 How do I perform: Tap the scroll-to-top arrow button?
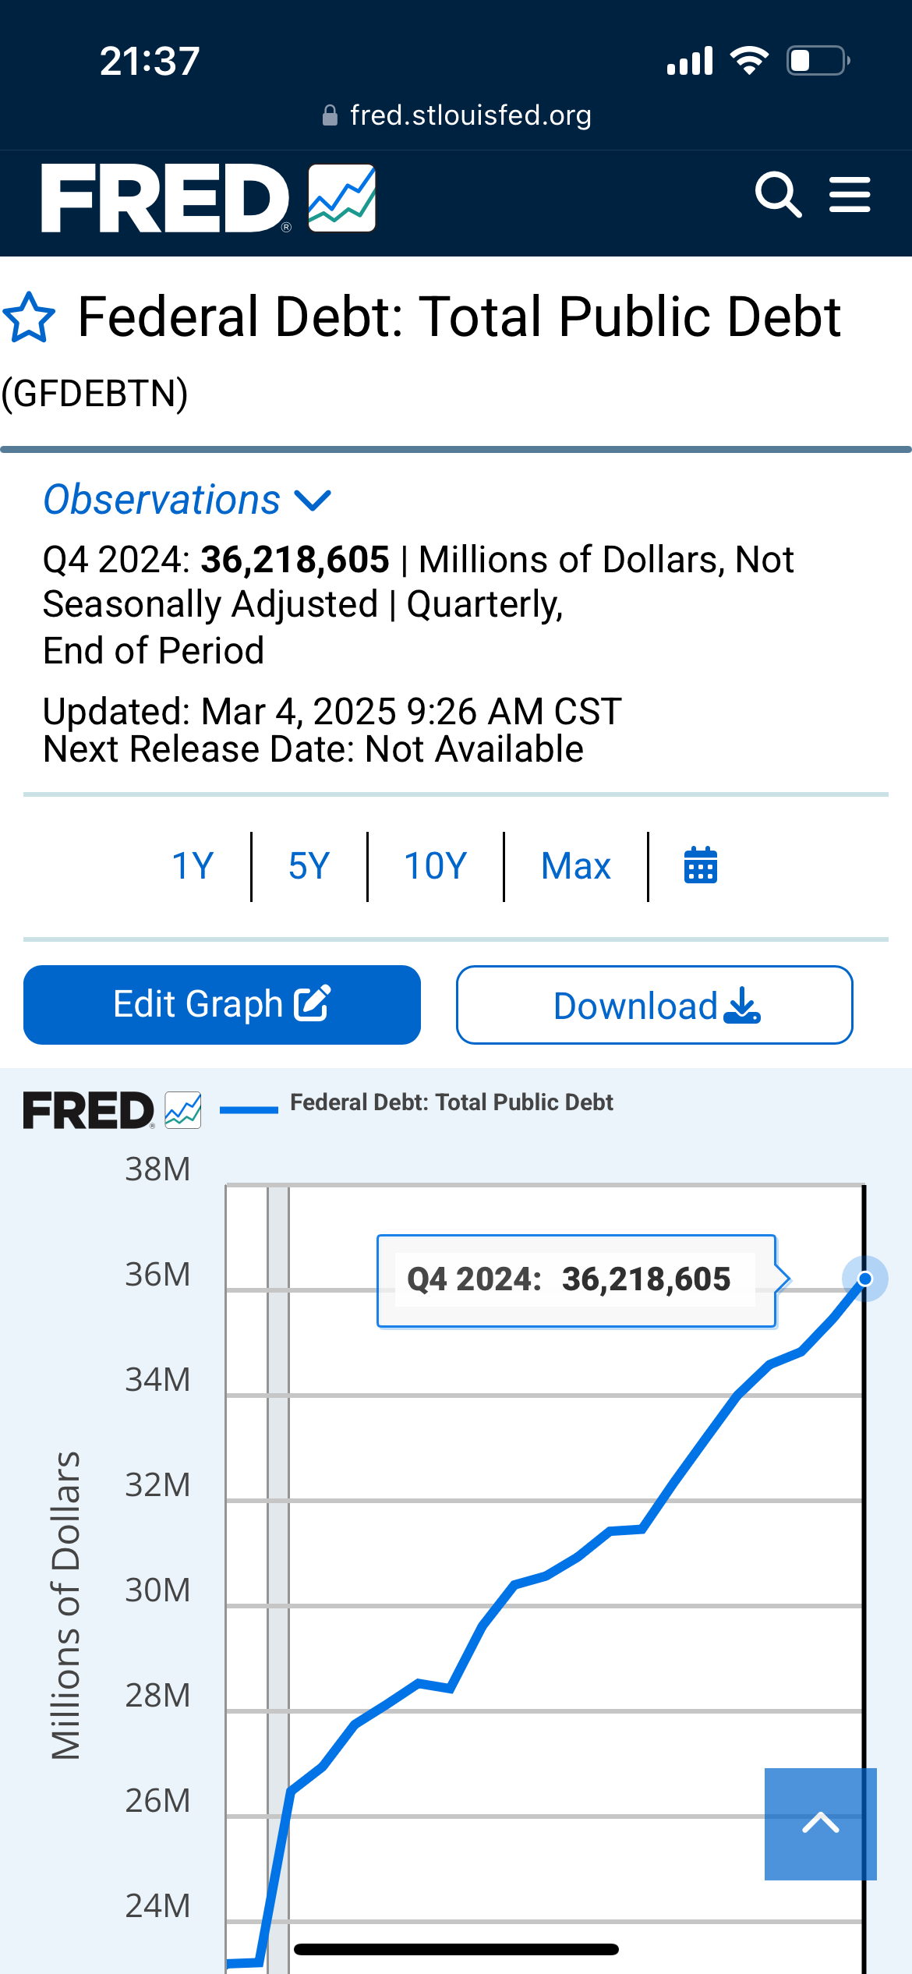coord(820,1824)
